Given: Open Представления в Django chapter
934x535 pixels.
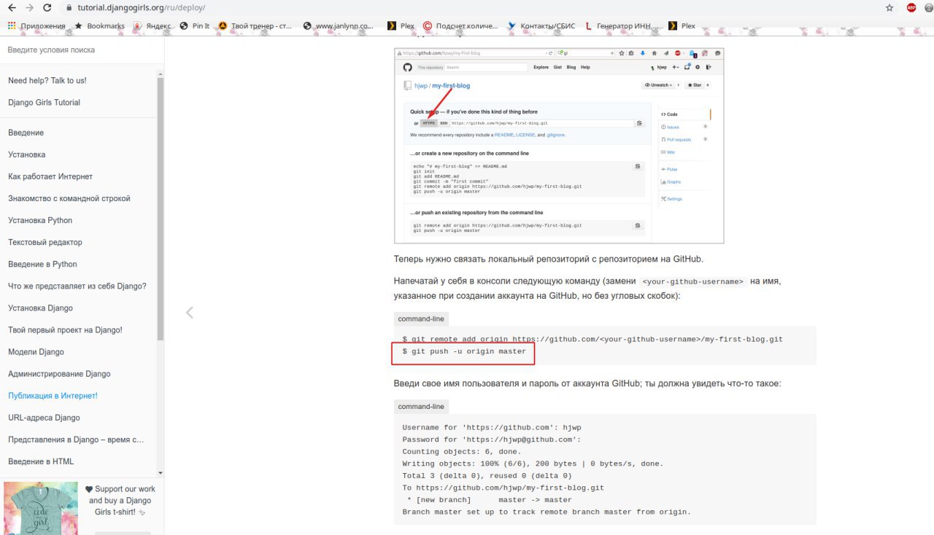Looking at the screenshot, I should pyautogui.click(x=77, y=439).
